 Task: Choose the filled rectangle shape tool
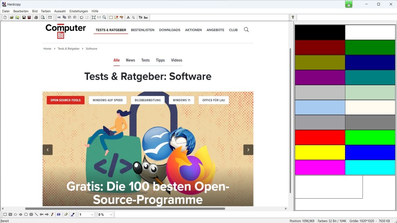coord(10,214)
